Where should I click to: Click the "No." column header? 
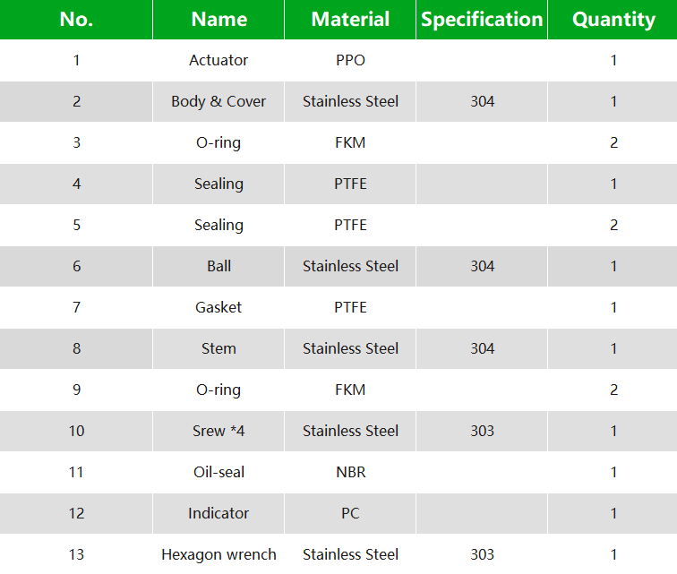(x=76, y=20)
